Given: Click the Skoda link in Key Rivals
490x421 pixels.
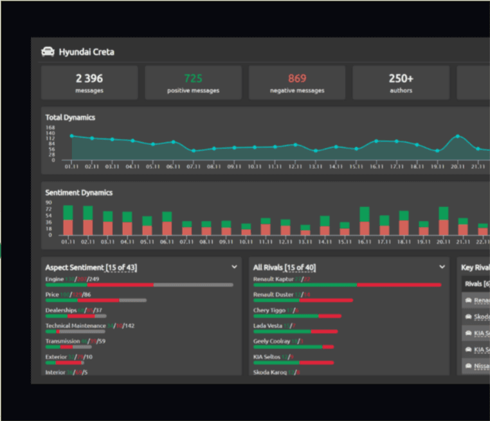Looking at the screenshot, I should click(x=482, y=317).
